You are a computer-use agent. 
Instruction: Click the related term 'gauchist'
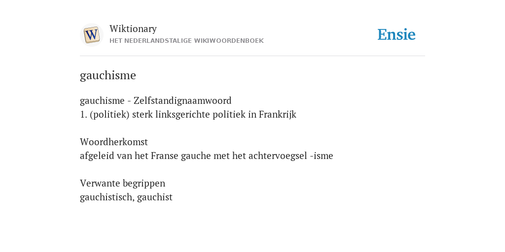(155, 197)
